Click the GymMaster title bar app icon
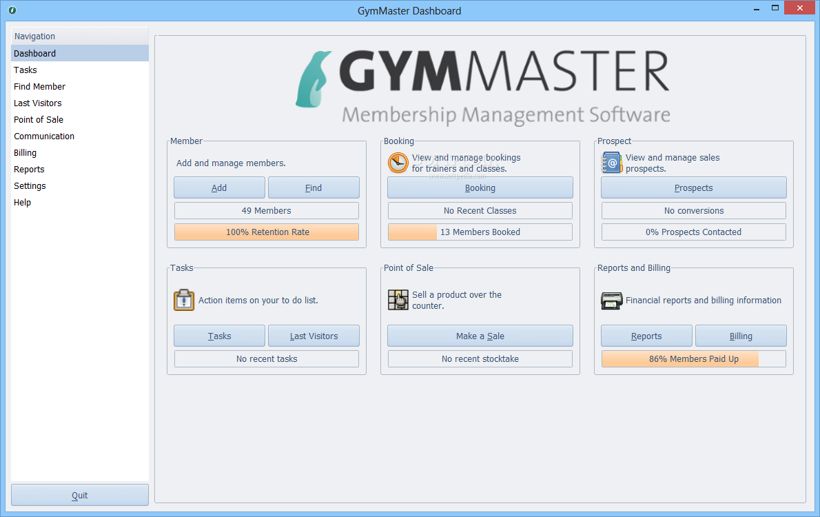 [x=12, y=10]
